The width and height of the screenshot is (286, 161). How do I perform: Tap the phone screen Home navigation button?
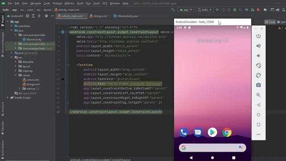[x=212, y=157]
